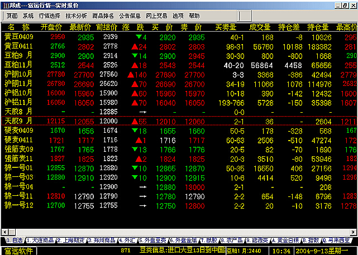Switch to the 3.郑州商品 tab
Viewport: 358px width, 255px height.
coord(102,240)
